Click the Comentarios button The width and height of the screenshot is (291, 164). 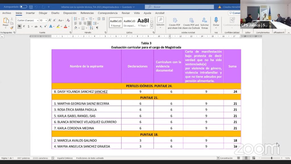coord(234,13)
